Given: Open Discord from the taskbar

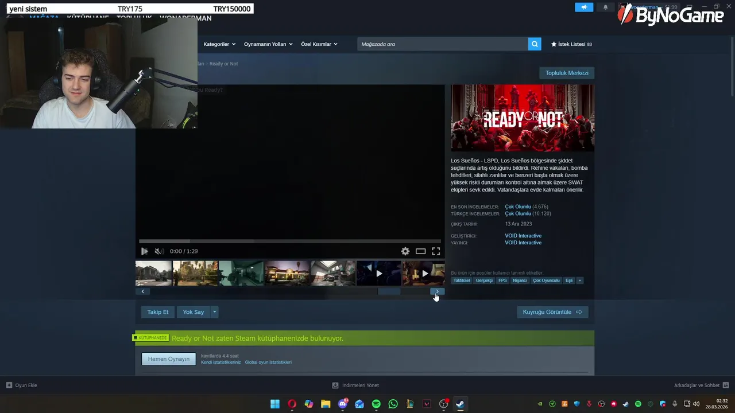Looking at the screenshot, I should click(343, 404).
